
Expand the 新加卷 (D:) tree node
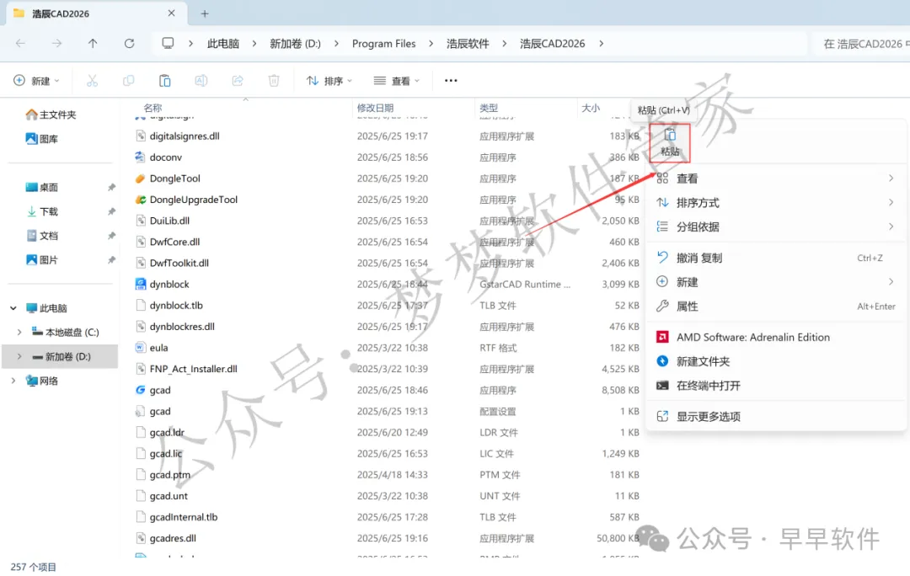pos(19,357)
